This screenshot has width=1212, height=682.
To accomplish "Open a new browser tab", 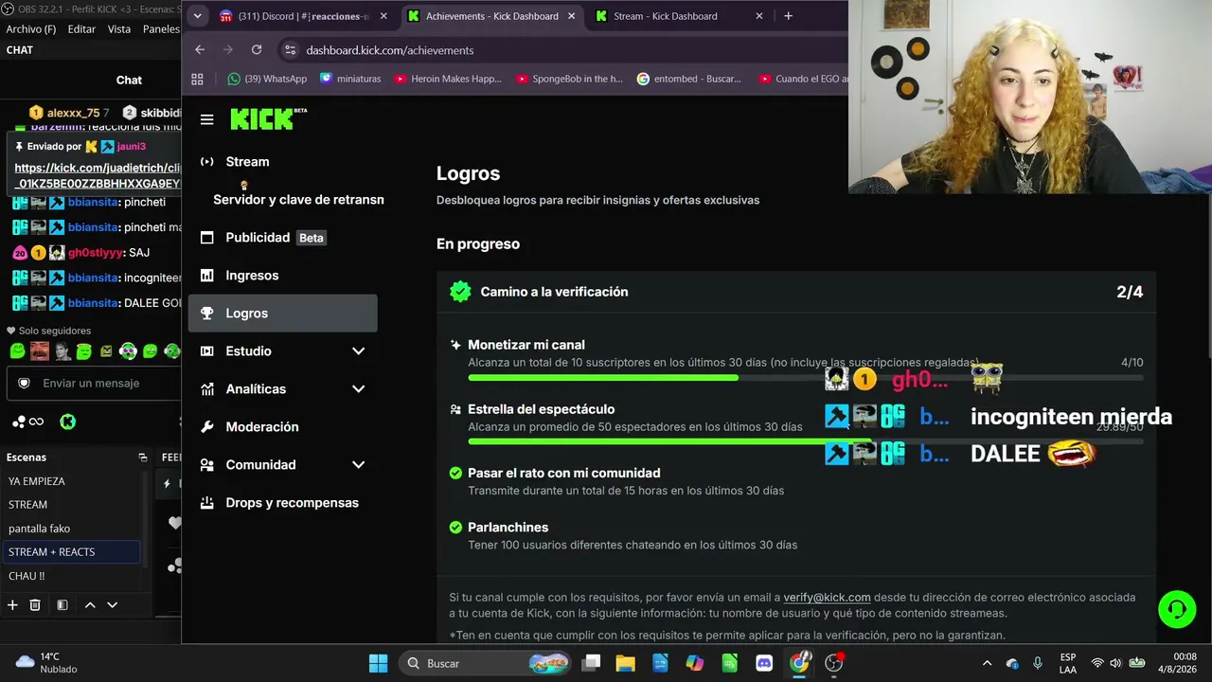I will pos(788,16).
